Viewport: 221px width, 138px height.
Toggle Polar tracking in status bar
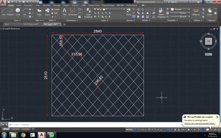(x=149, y=130)
